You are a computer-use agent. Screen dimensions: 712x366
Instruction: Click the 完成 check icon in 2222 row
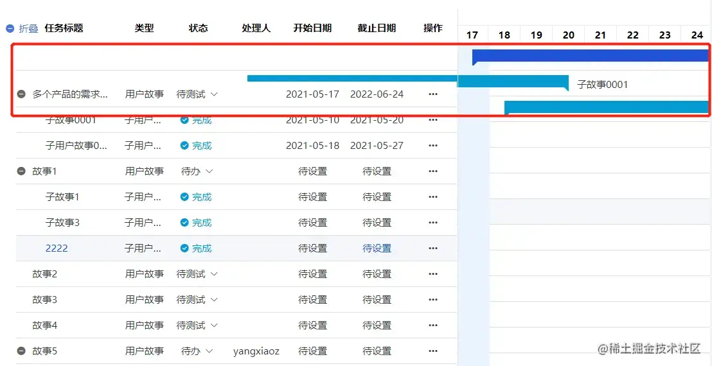coord(184,248)
